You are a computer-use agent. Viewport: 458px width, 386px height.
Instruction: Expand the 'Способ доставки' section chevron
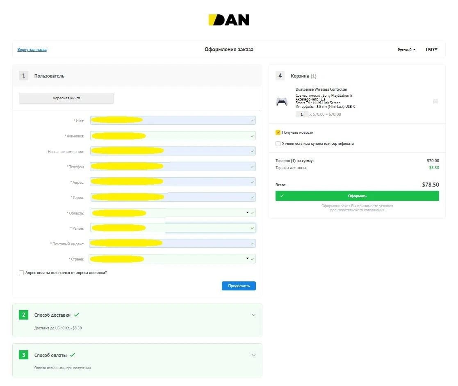click(x=253, y=315)
